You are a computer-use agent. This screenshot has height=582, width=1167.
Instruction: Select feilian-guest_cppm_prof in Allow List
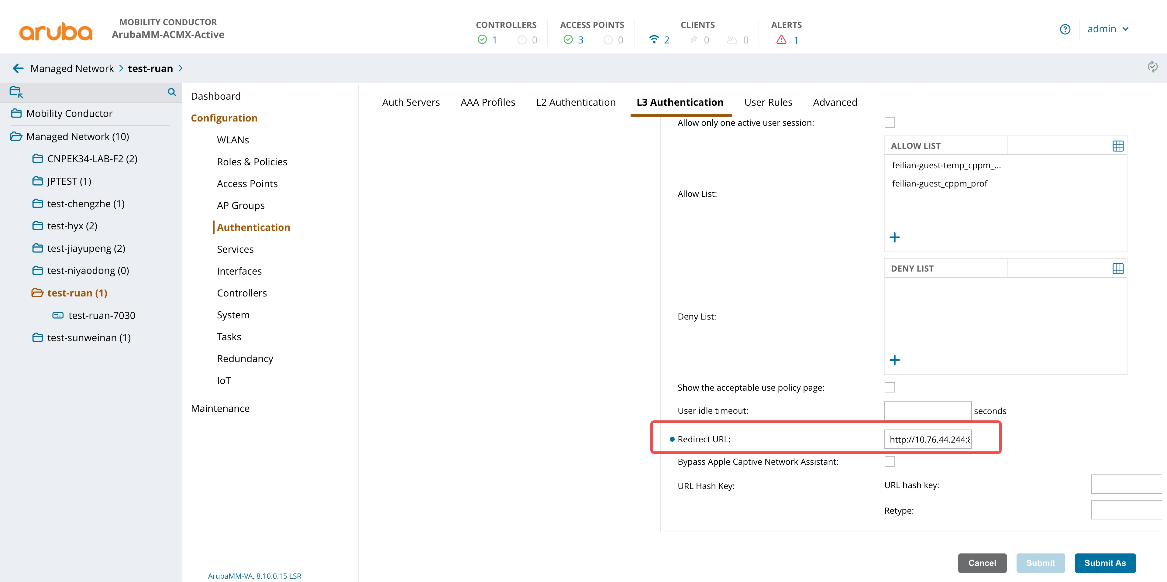pyautogui.click(x=940, y=183)
